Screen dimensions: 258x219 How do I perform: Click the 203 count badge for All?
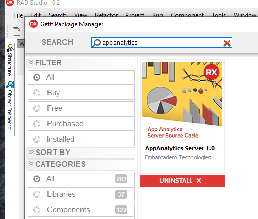(x=121, y=179)
